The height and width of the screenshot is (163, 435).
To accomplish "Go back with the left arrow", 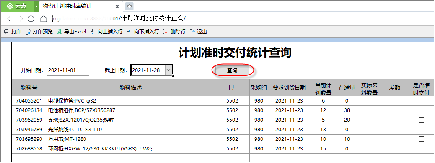I will pyautogui.click(x=9, y=19).
